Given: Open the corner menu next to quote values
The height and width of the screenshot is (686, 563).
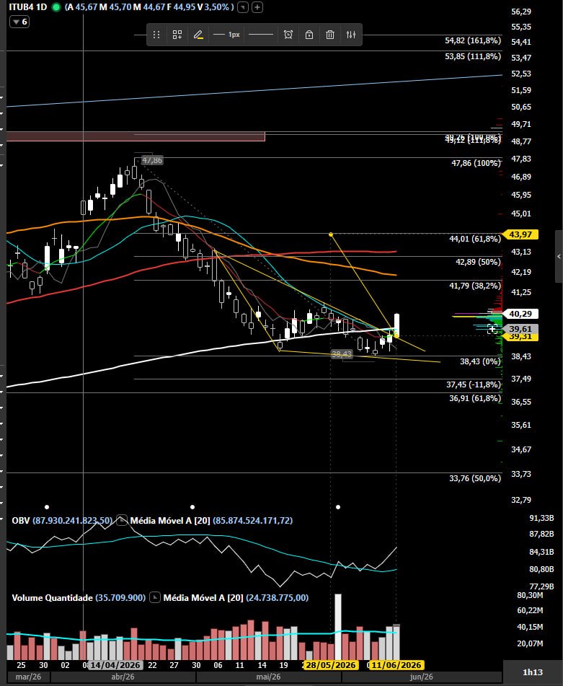Looking at the screenshot, I should pos(243,7).
